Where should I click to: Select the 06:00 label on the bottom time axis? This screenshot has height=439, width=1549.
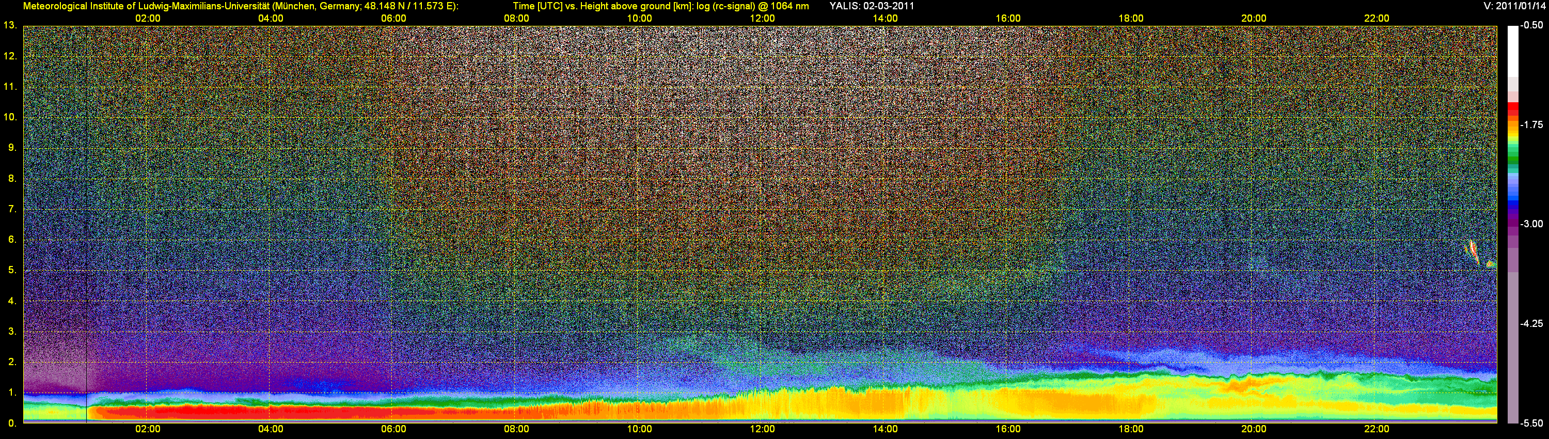394,429
